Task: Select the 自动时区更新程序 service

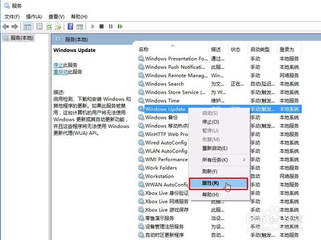Action: point(219,235)
